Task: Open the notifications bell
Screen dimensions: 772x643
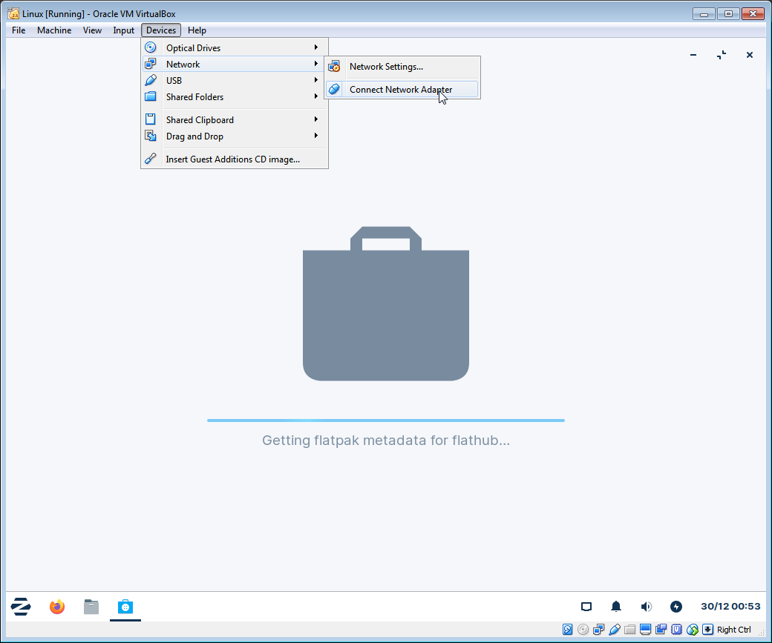Action: [x=616, y=607]
